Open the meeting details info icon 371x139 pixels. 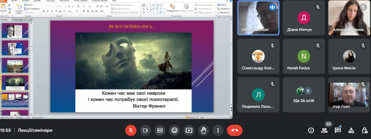311,130
